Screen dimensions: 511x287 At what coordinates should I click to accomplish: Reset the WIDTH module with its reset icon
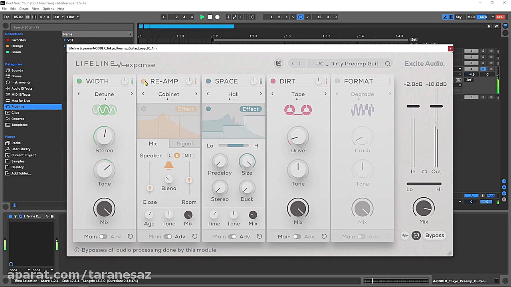(130, 236)
